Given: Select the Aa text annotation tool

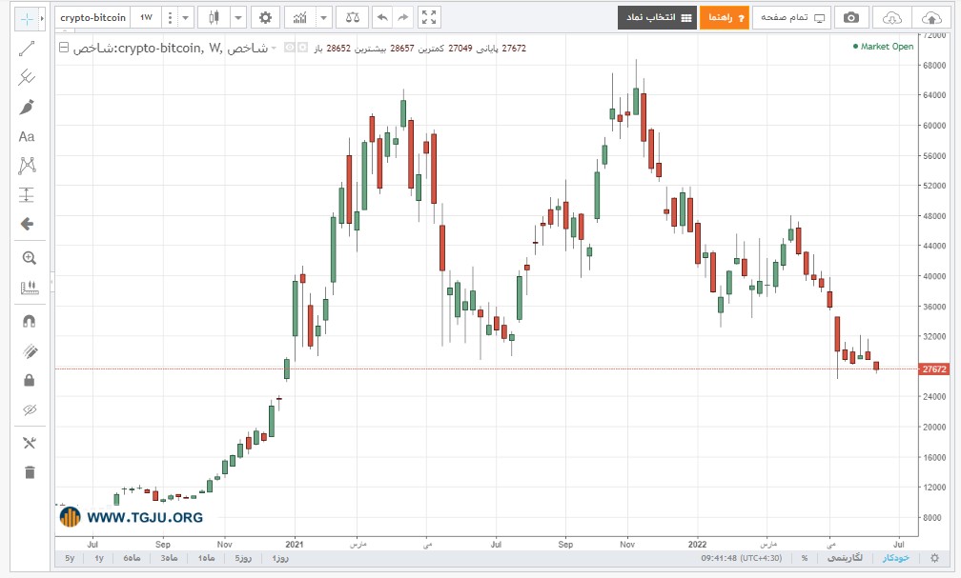Looking at the screenshot, I should tap(27, 136).
